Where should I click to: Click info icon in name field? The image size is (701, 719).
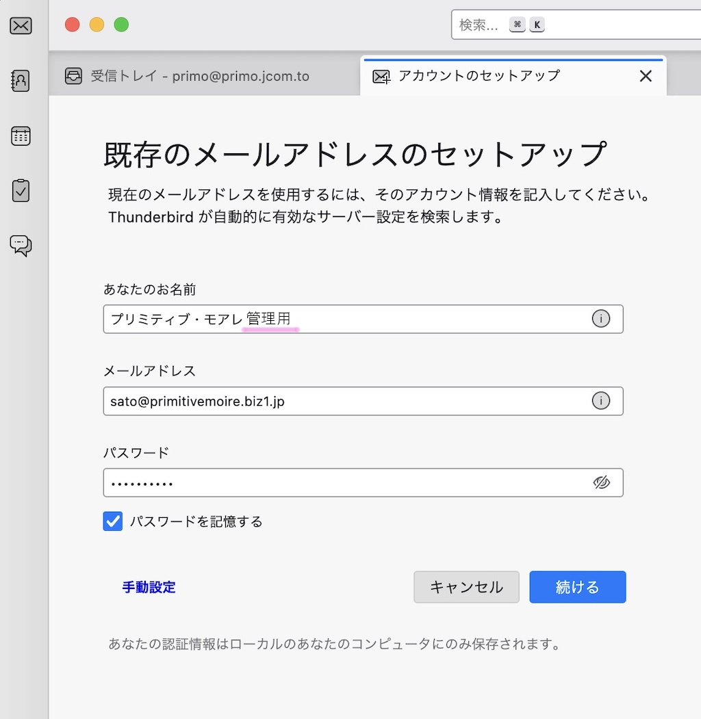point(600,319)
